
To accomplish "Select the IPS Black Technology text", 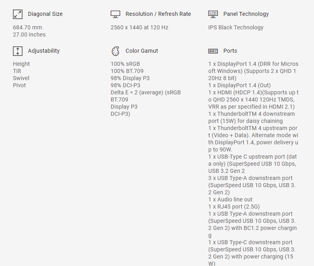I will (236, 27).
